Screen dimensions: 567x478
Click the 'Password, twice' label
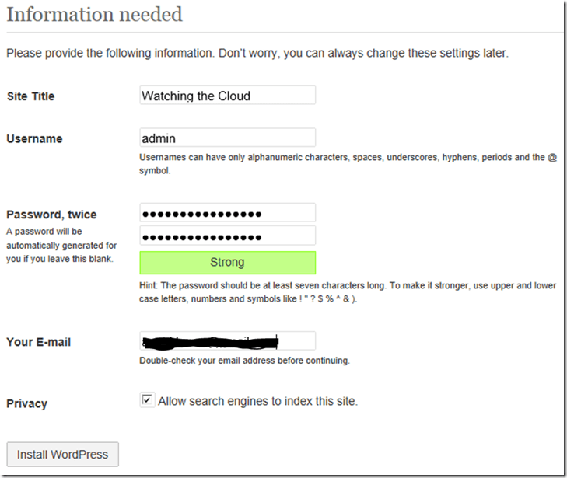click(51, 215)
